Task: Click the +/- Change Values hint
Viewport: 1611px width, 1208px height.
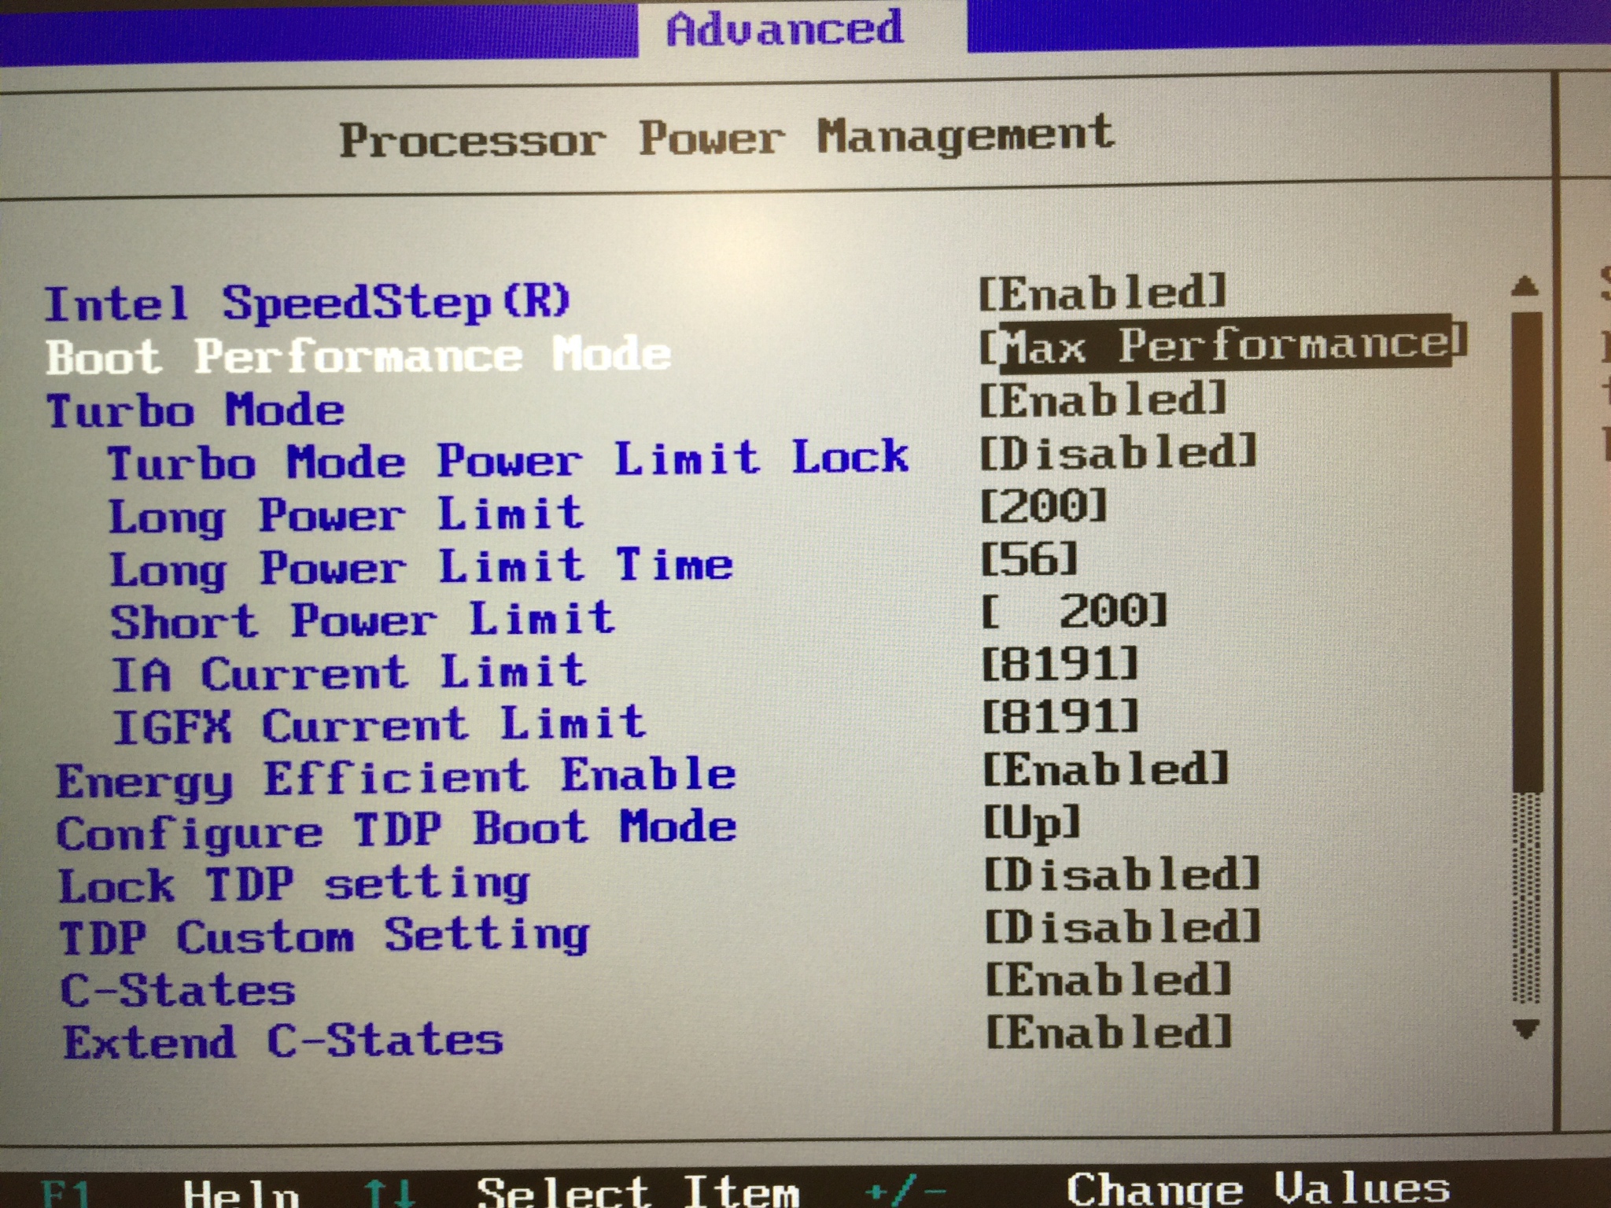Action: click(1156, 1189)
